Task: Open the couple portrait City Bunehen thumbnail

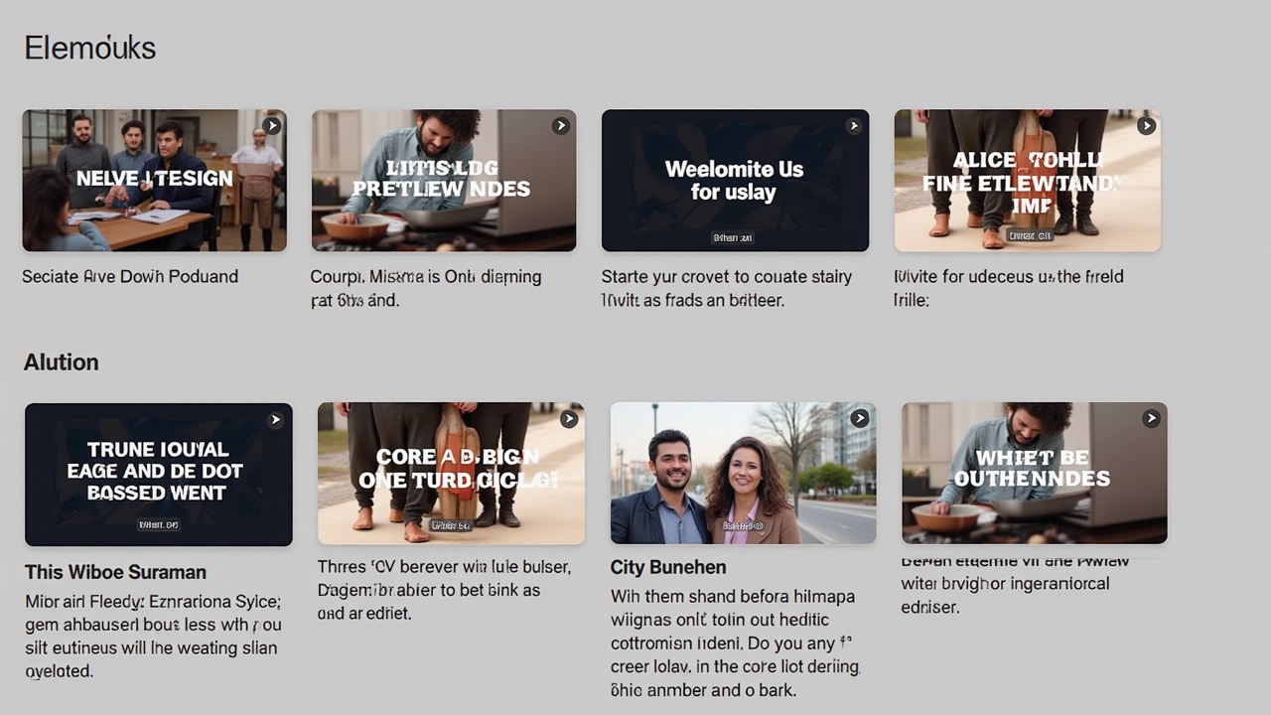Action: (743, 473)
